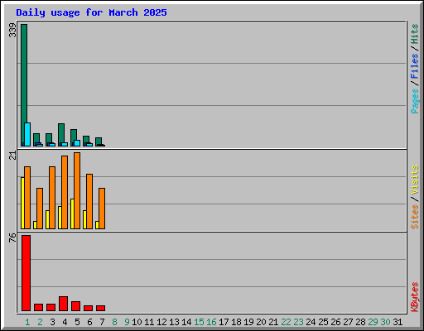Click the orange Sites bar for day 6
This screenshot has height=331, width=424.
click(89, 201)
